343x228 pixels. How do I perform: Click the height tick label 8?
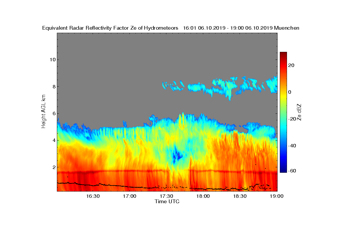(x=54, y=87)
